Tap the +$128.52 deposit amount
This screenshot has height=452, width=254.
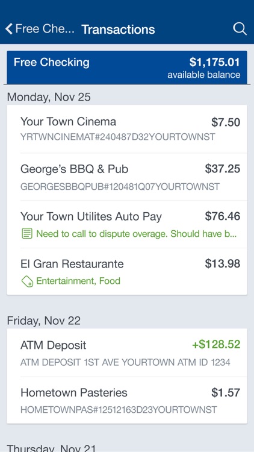[216, 345]
